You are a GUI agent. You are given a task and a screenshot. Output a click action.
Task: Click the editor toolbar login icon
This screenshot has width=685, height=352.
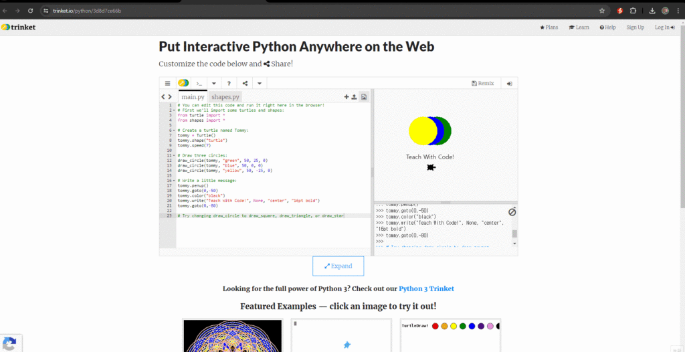pyautogui.click(x=509, y=84)
